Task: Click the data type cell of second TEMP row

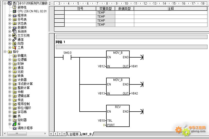Action: [x=125, y=17]
